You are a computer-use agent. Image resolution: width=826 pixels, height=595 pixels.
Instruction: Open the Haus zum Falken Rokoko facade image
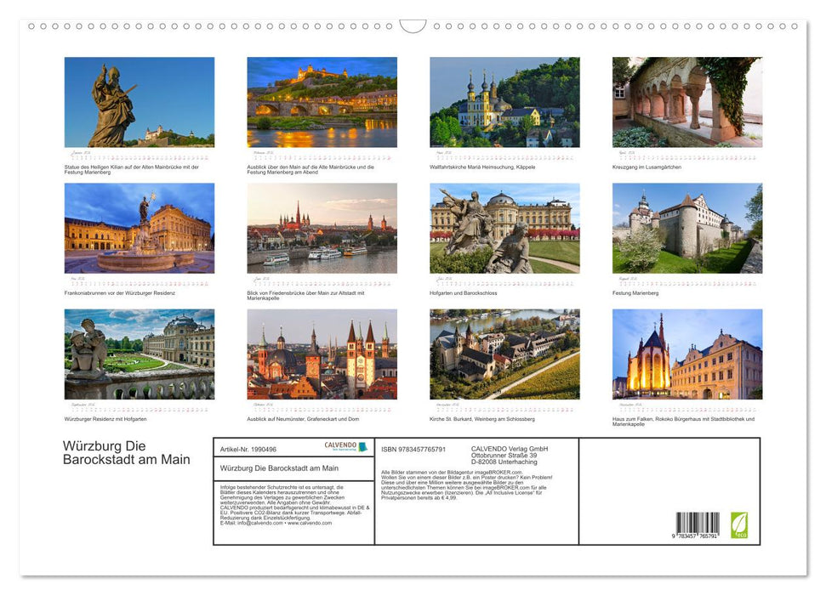point(686,355)
